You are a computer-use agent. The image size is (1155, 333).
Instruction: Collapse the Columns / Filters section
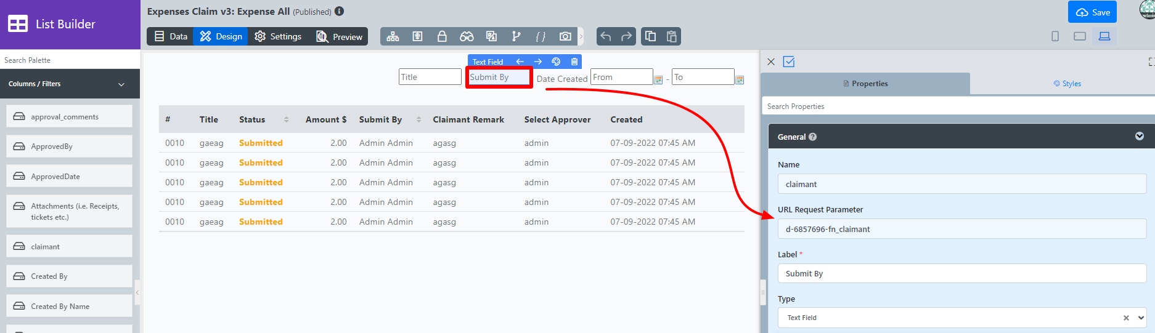[121, 84]
